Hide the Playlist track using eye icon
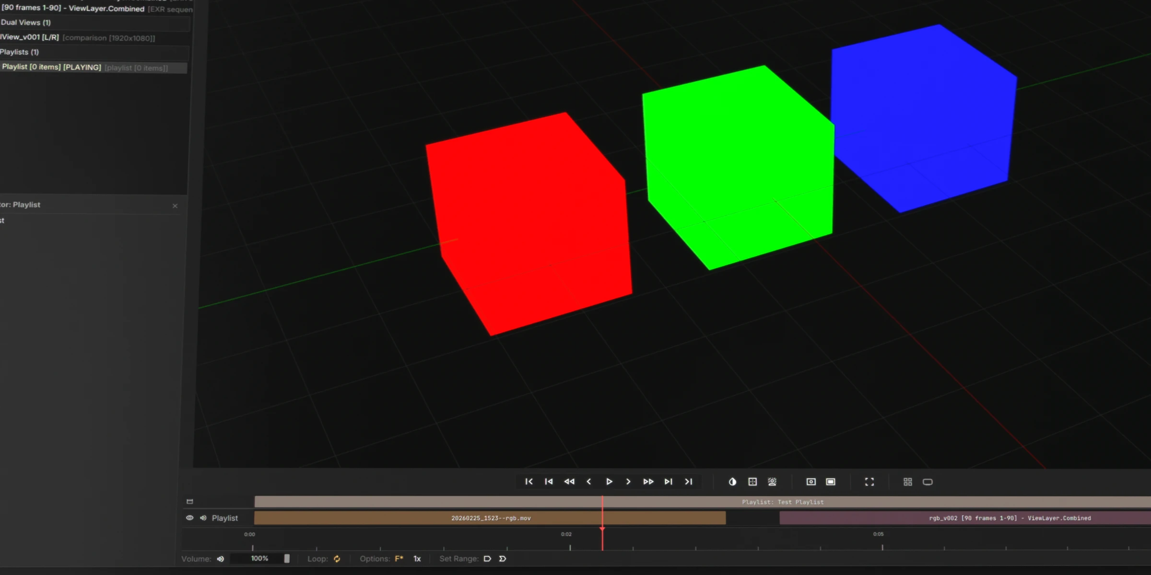 pyautogui.click(x=189, y=518)
